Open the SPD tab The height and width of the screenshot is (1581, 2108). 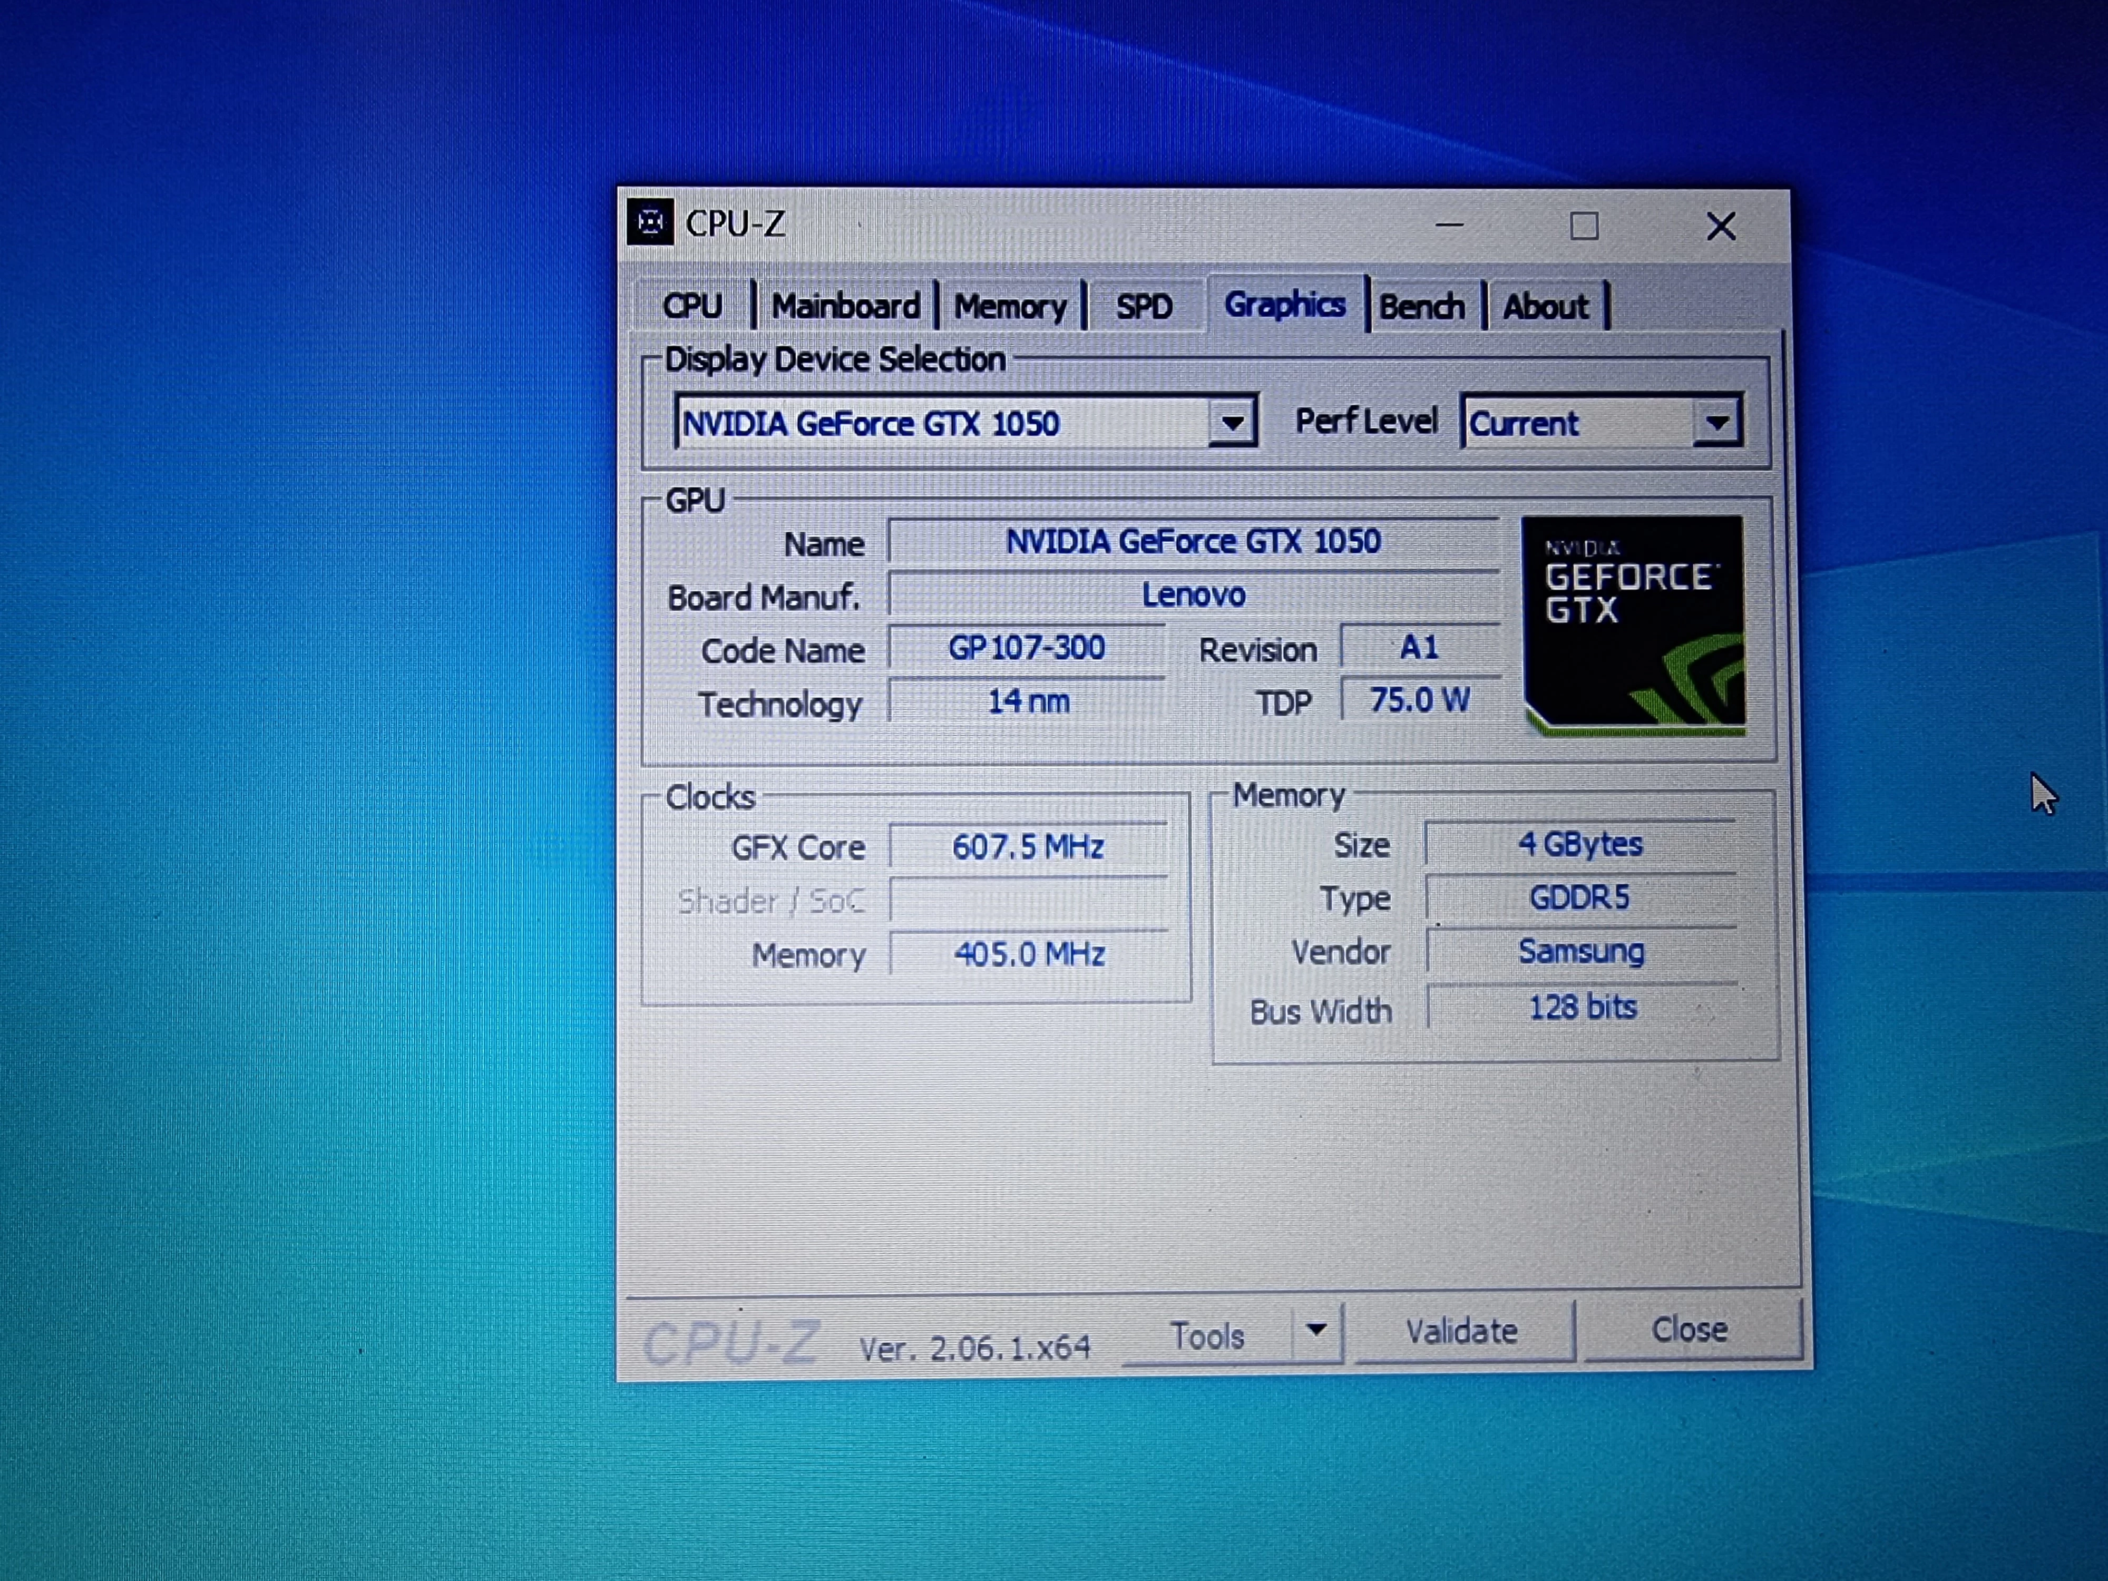coord(1145,305)
